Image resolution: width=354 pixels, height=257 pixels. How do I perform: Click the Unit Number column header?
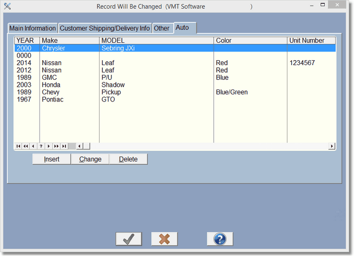[311, 41]
